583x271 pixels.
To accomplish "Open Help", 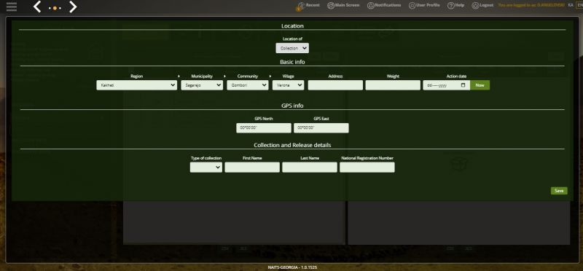I will click(456, 6).
